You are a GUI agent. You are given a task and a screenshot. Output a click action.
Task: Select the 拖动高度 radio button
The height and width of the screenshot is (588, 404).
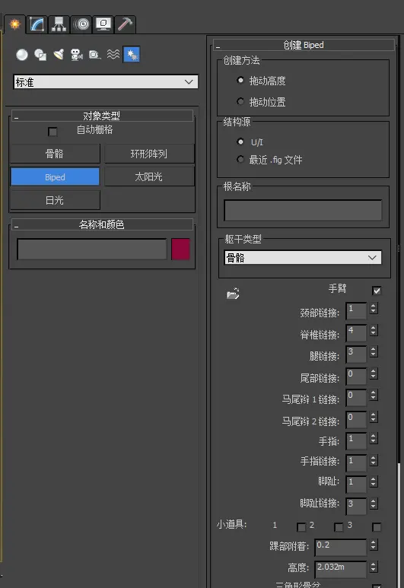click(x=240, y=80)
